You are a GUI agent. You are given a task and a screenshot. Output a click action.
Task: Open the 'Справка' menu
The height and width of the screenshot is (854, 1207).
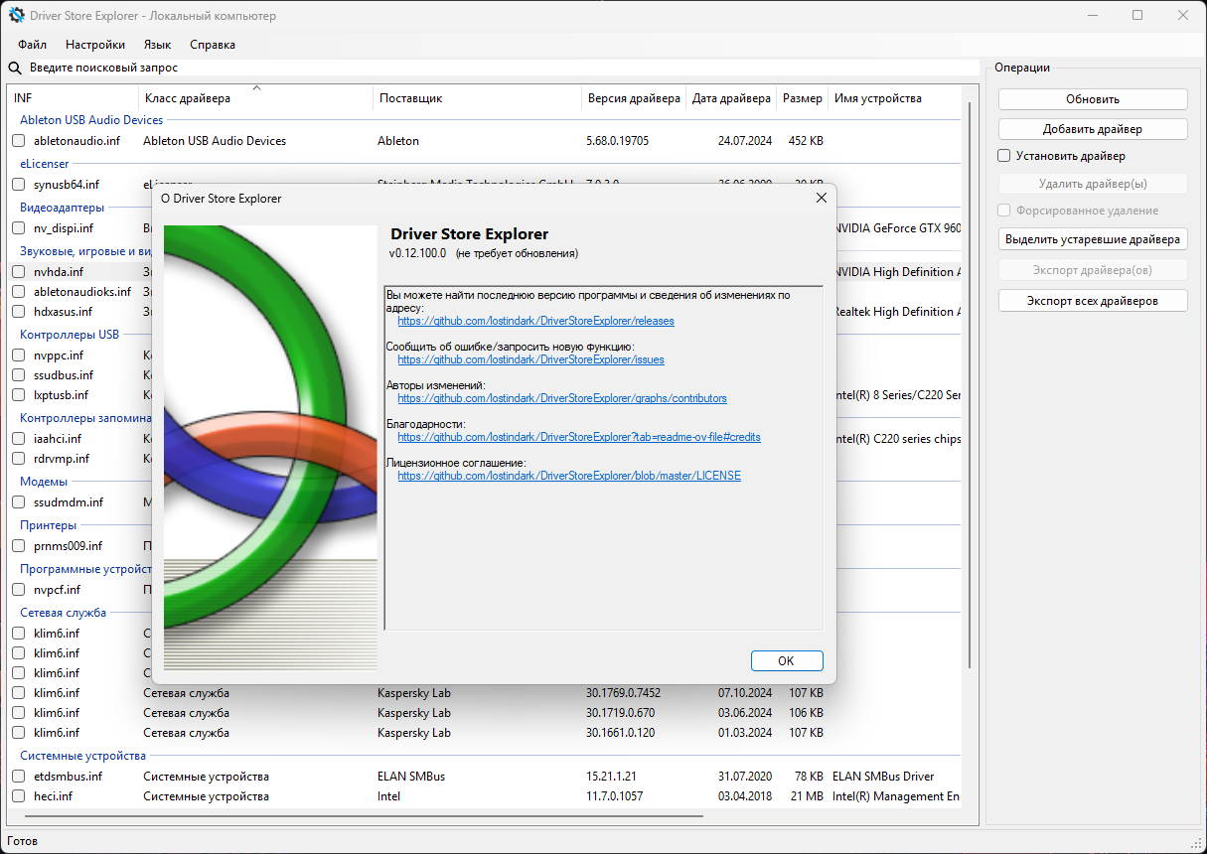[213, 45]
